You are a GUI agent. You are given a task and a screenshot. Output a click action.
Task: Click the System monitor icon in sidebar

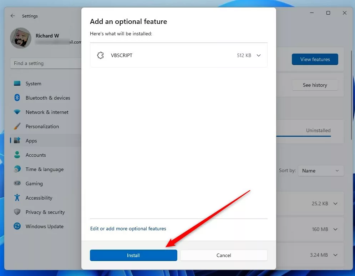point(17,84)
